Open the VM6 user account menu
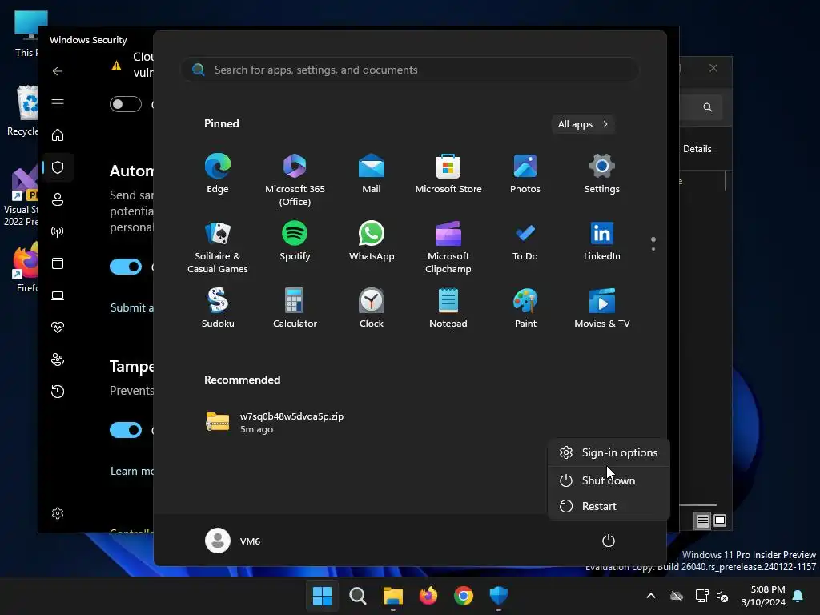Image resolution: width=820 pixels, height=615 pixels. coord(233,541)
